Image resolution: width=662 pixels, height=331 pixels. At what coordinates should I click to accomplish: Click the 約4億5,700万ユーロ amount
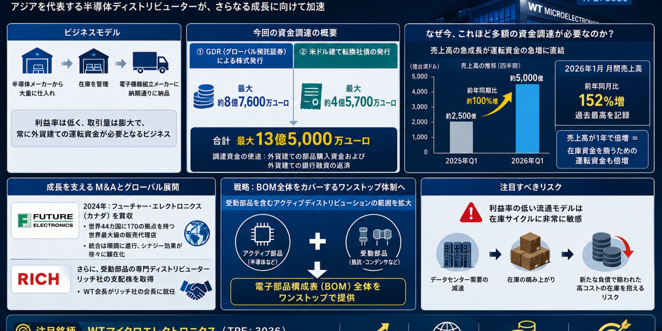[360, 102]
